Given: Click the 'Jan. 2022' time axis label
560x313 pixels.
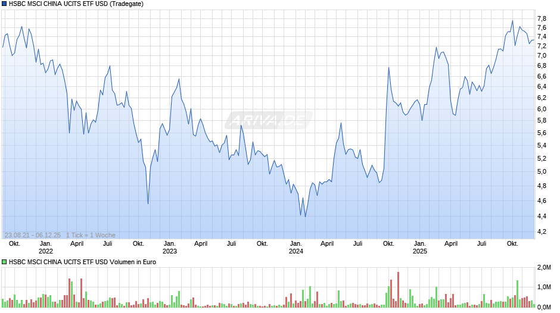Looking at the screenshot, I should pos(46,248).
